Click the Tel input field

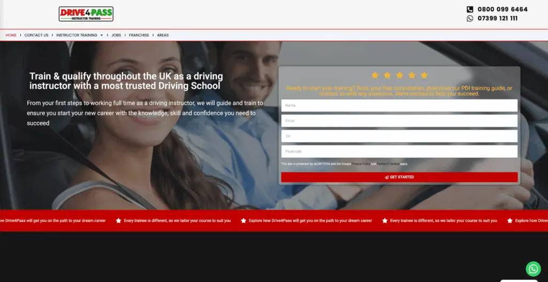click(x=399, y=136)
